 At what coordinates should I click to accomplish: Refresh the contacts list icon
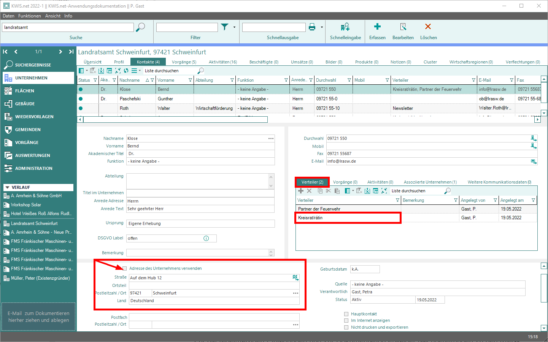[x=126, y=71]
